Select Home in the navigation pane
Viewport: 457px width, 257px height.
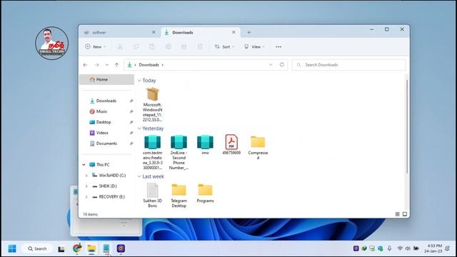(x=106, y=79)
